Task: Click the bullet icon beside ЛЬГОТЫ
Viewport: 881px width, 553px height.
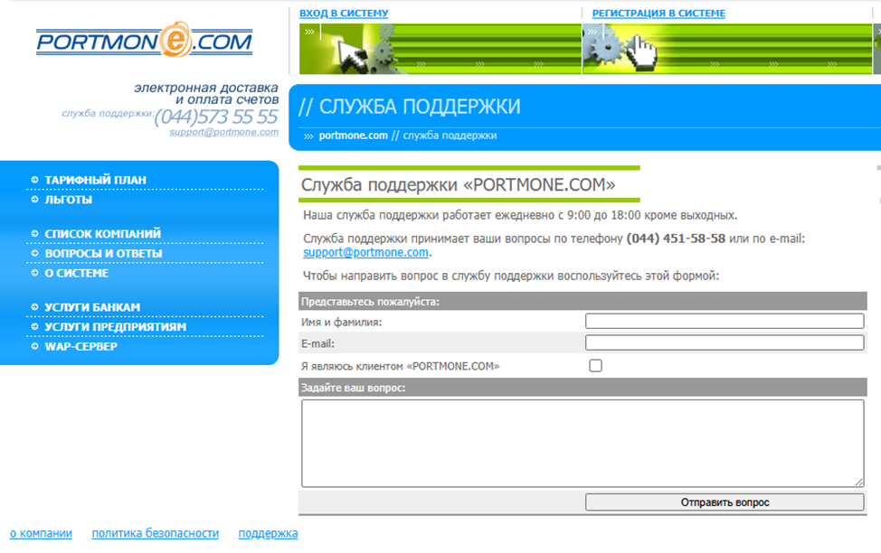Action: coord(34,200)
